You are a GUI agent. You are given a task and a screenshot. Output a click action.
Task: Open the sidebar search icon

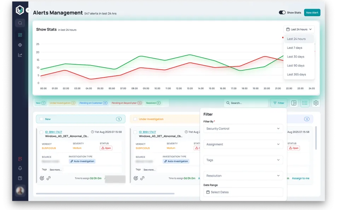tap(20, 23)
